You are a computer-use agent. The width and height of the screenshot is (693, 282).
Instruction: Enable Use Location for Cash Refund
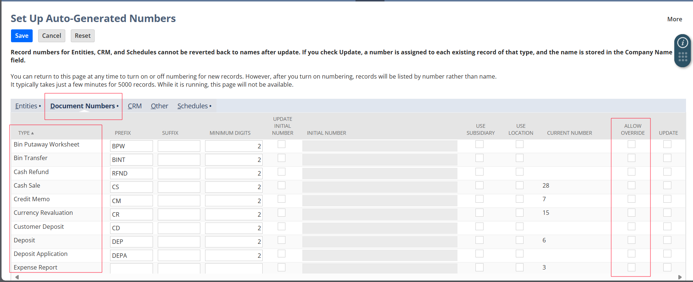pyautogui.click(x=519, y=172)
